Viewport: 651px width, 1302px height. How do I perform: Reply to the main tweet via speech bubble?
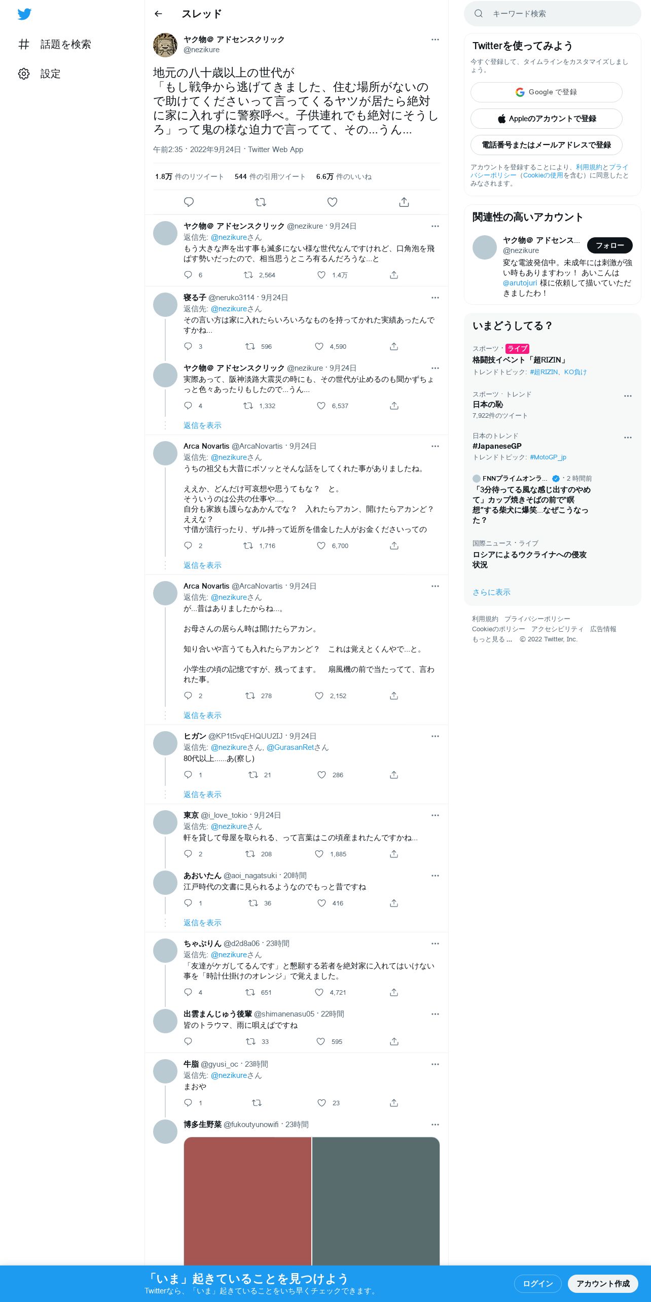coord(189,202)
